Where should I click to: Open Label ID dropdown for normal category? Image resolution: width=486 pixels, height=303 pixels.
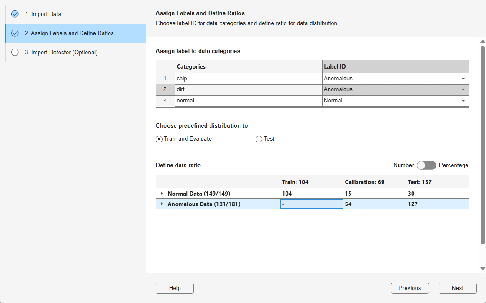(x=463, y=101)
